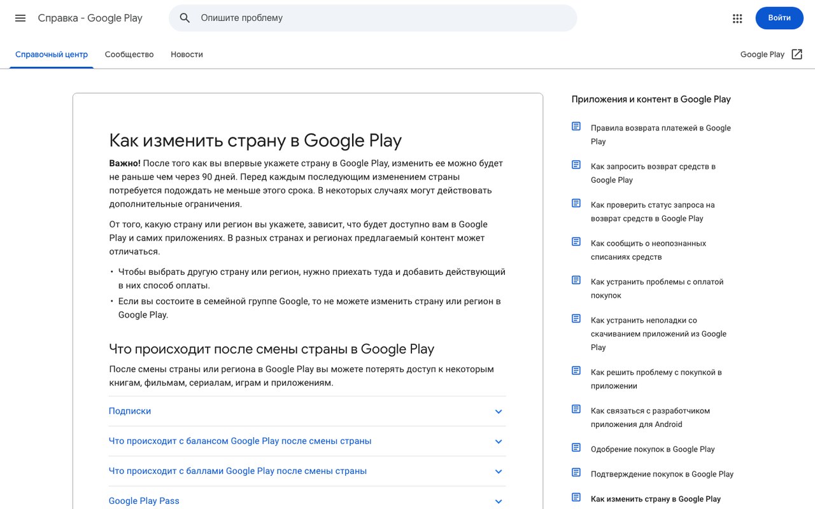815x509 pixels.
Task: Open Как сообщить о неопознанных списаниях средств
Action: [648, 250]
